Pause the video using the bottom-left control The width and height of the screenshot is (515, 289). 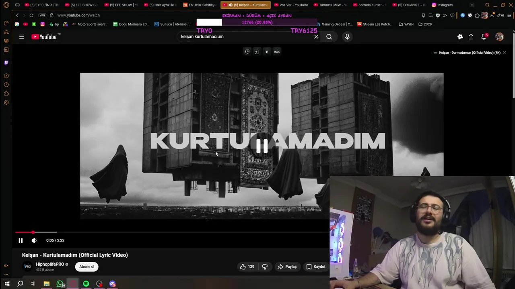point(21,240)
